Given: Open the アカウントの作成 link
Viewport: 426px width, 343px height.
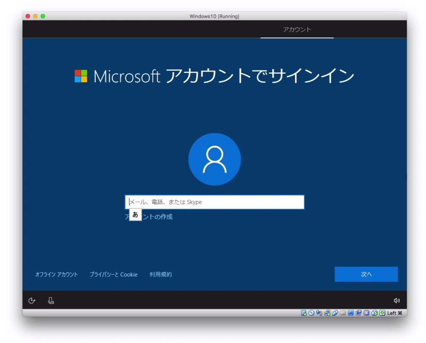Looking at the screenshot, I should pyautogui.click(x=149, y=216).
